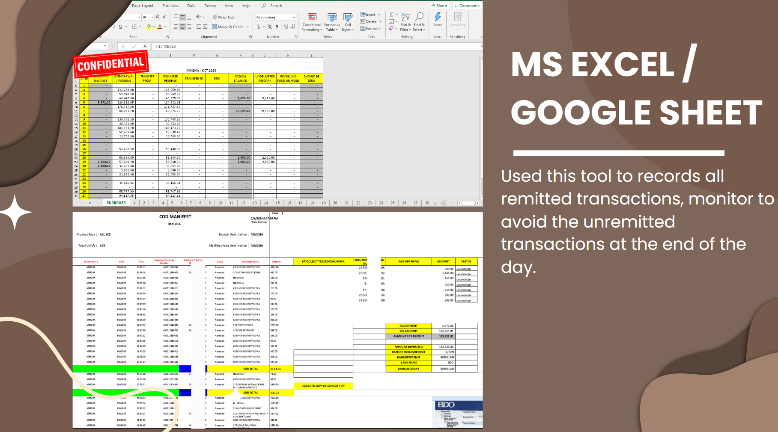Image resolution: width=778 pixels, height=432 pixels.
Task: Increase the cell indent
Action: 205,27
